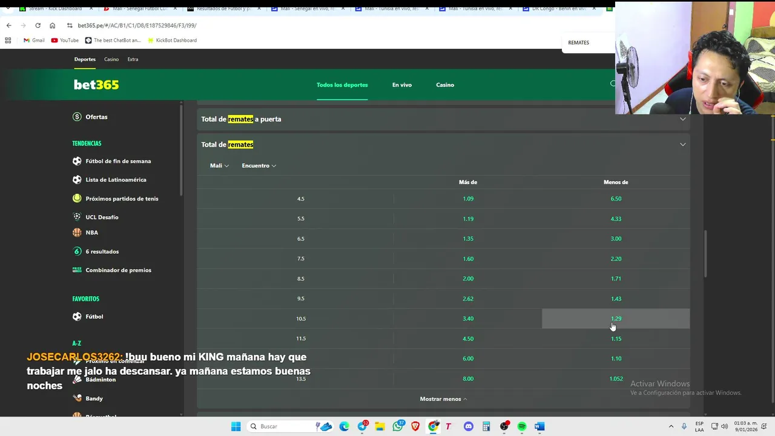The image size is (775, 436).
Task: Go to the browser home page
Action: pyautogui.click(x=52, y=25)
